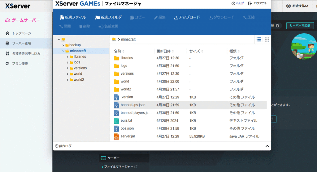Viewport: 317px width, 172px height.
Task: Click the minecraft breadcrumb link
Action: [128, 39]
